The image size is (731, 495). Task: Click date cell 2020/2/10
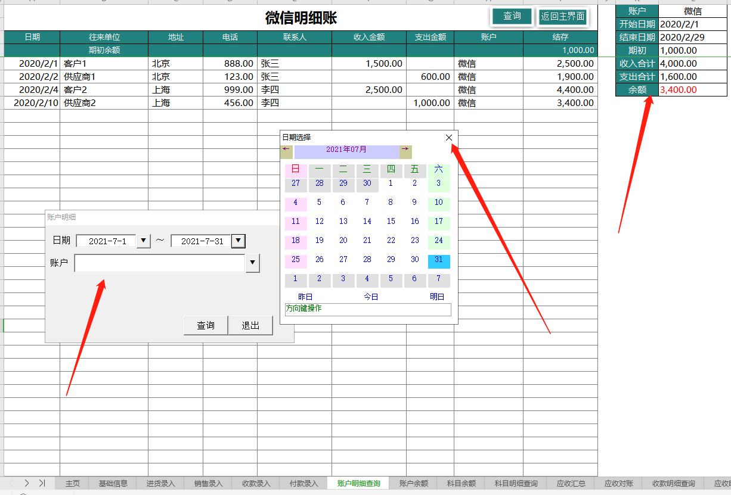[32, 102]
